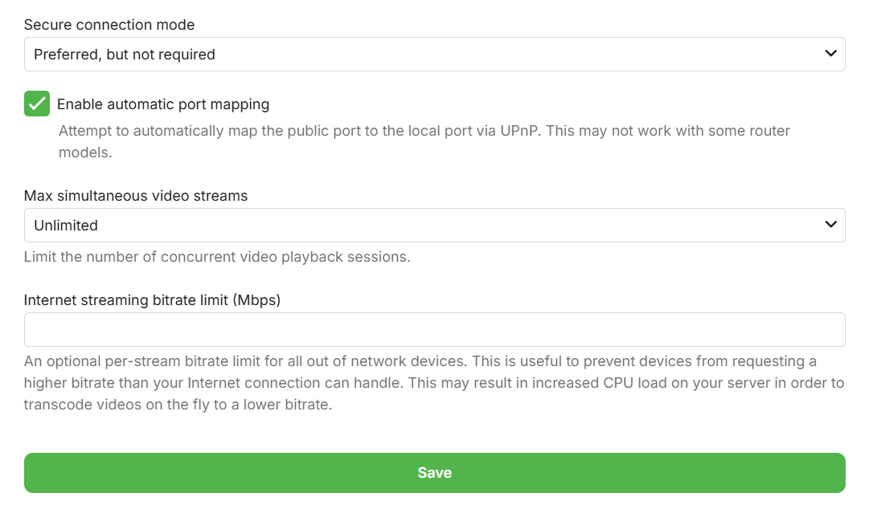Click the "Secure connection mode" field label
Image resolution: width=877 pixels, height=505 pixels.
click(109, 25)
